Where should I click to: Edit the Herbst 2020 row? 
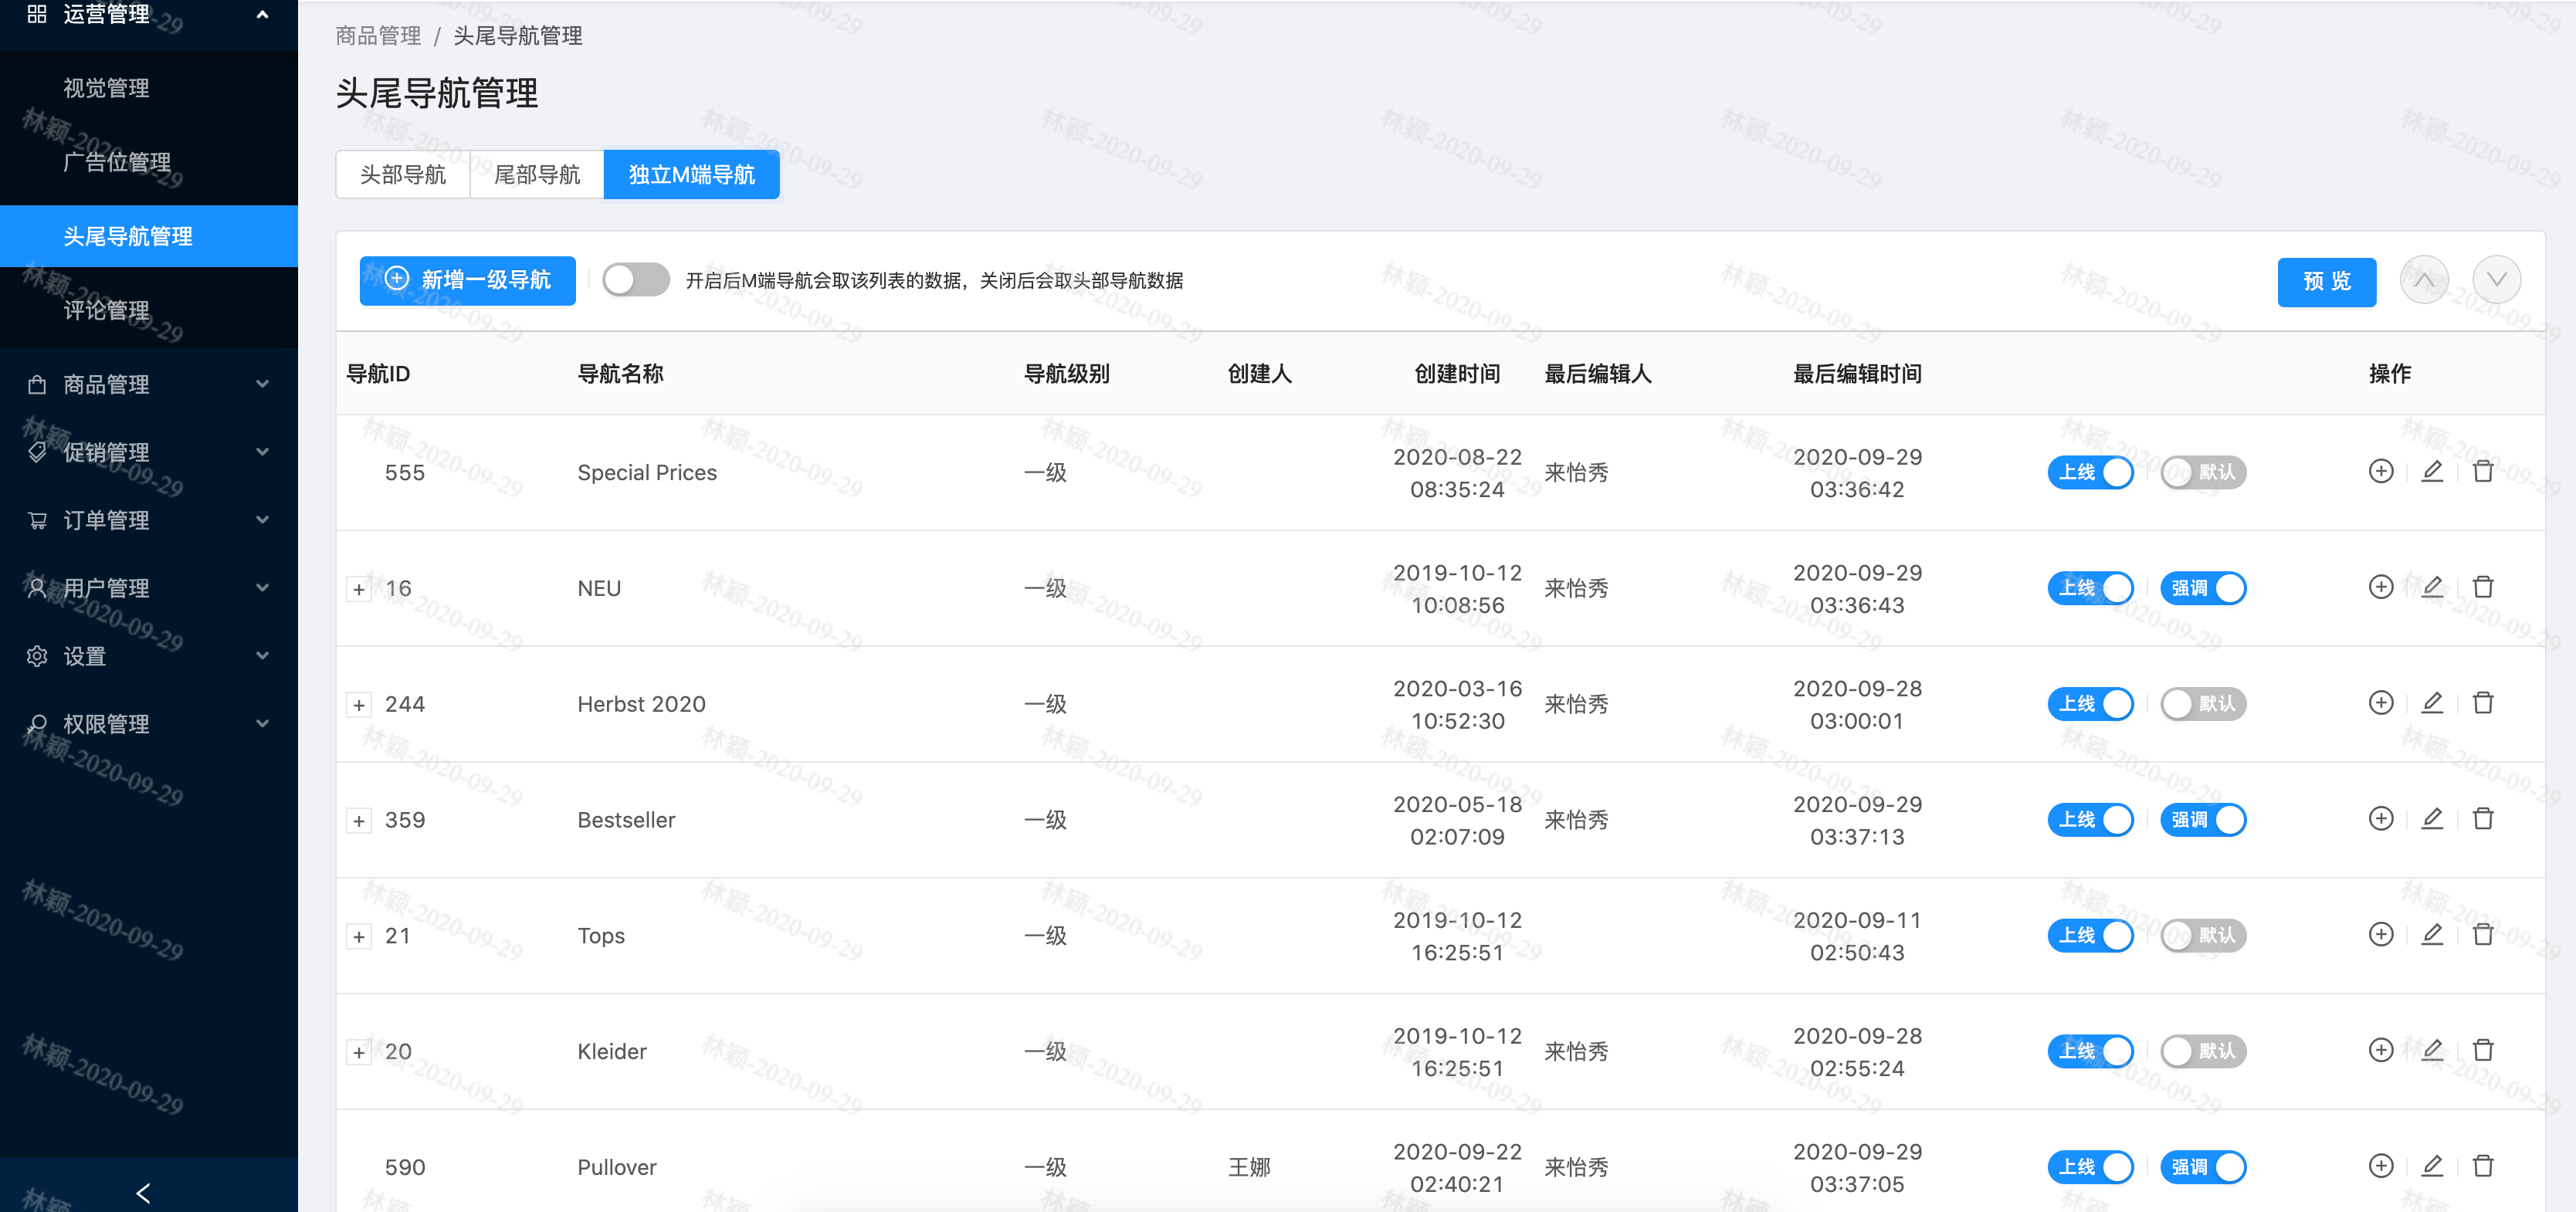click(x=2431, y=703)
